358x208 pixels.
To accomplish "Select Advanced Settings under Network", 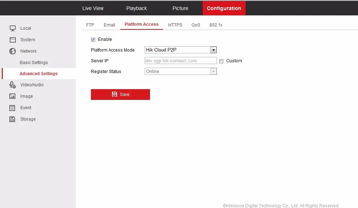I will [x=39, y=74].
